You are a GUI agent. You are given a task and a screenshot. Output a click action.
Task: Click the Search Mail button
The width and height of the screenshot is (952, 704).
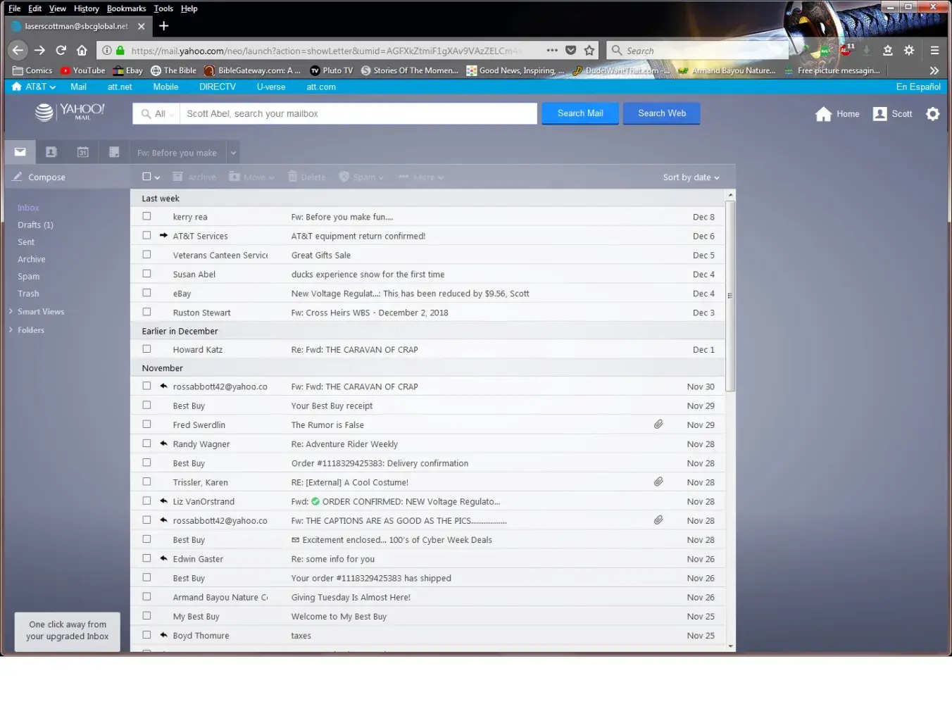pyautogui.click(x=580, y=113)
